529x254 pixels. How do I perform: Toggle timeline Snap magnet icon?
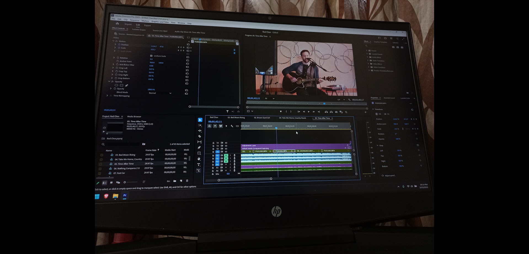[215, 126]
